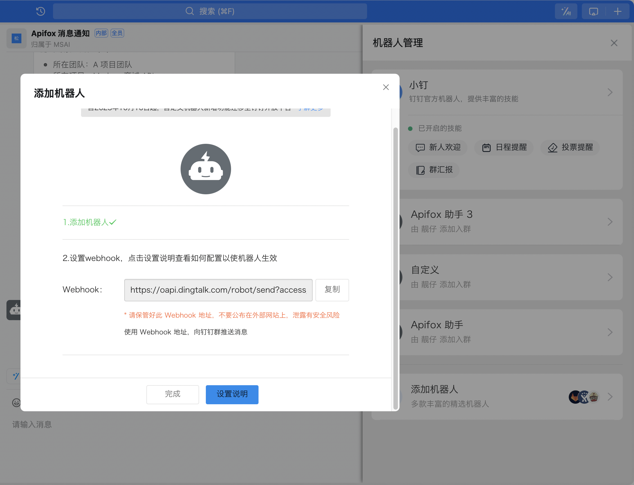Viewport: 634px width, 485px height.
Task: Select the 全员 tag next to the group name
Action: tap(117, 33)
